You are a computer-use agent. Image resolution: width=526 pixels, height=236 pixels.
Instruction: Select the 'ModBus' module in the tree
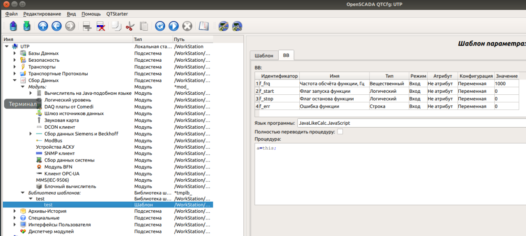53,140
